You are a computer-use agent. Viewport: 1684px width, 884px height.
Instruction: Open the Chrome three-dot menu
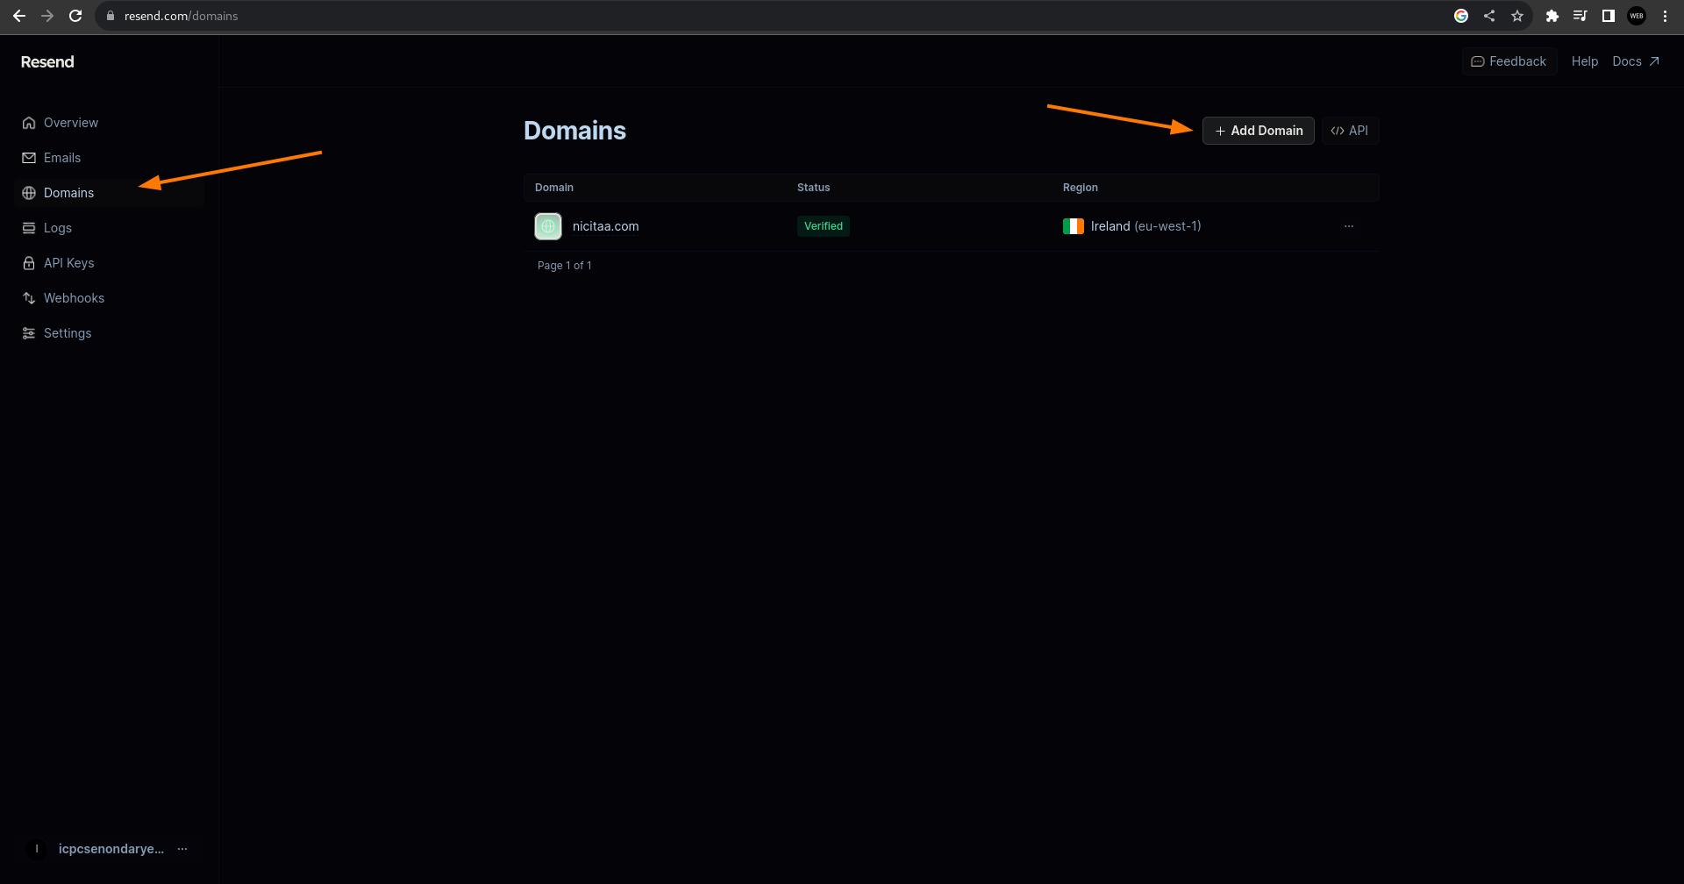[x=1665, y=16]
